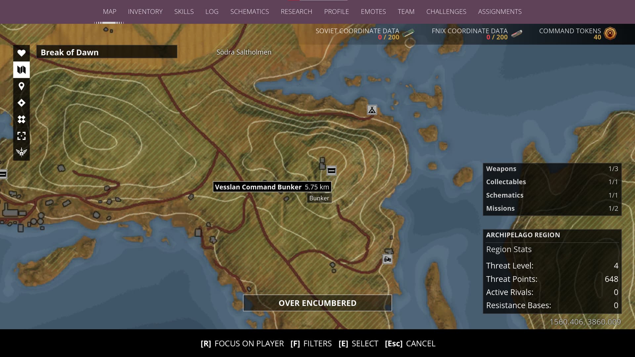Viewport: 635px width, 357px height.
Task: Click the Break of Dawn mission title
Action: pos(106,52)
